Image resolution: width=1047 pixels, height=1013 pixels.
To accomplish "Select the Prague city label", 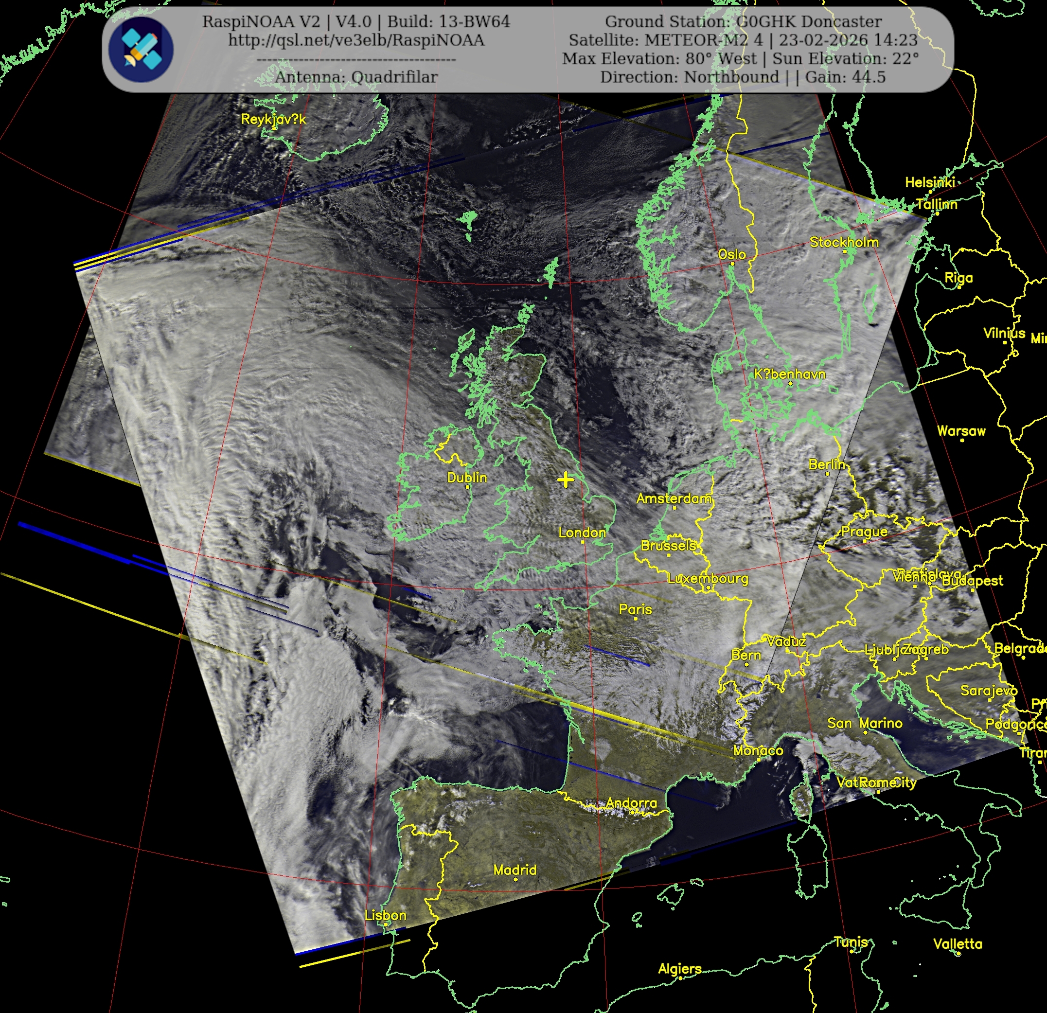I will pos(864,532).
